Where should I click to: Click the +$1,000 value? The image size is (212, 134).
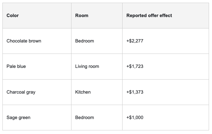(x=135, y=118)
